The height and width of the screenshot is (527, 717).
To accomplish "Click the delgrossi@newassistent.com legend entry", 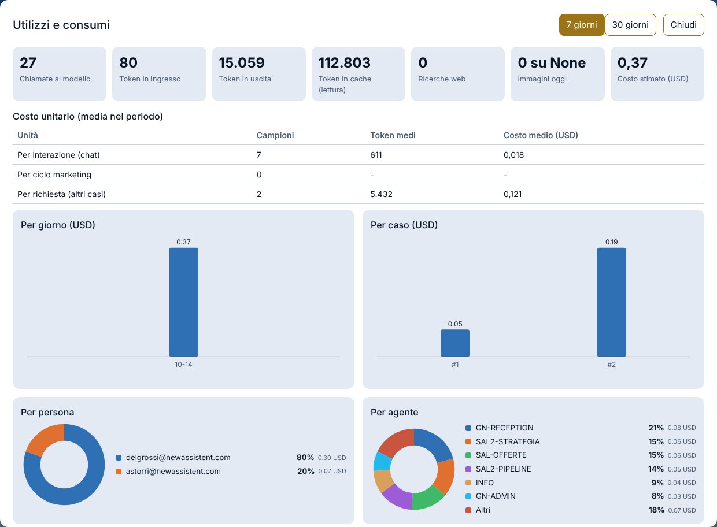I will (x=173, y=458).
